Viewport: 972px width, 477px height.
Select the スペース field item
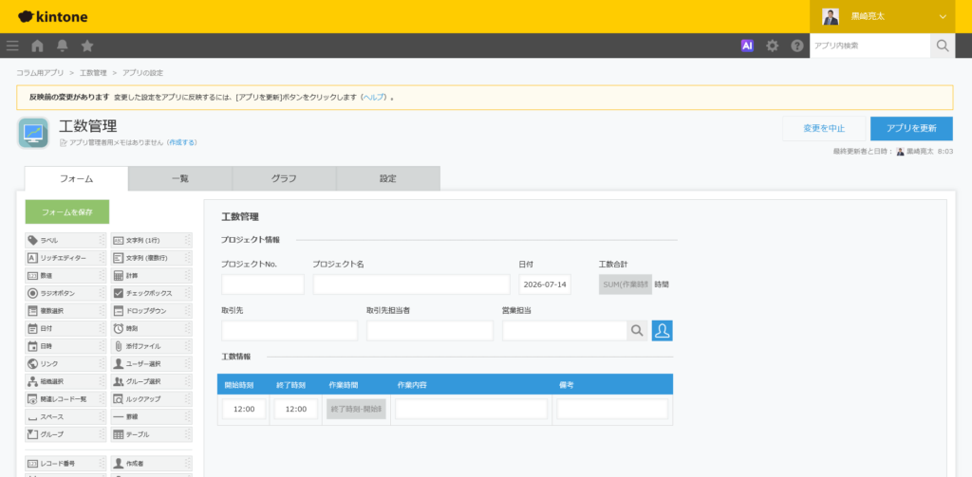[x=65, y=417]
